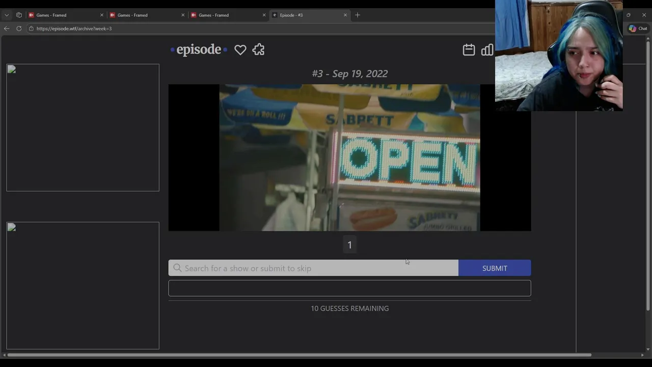The width and height of the screenshot is (652, 367).
Task: Open the calendar archive icon
Action: 469,49
